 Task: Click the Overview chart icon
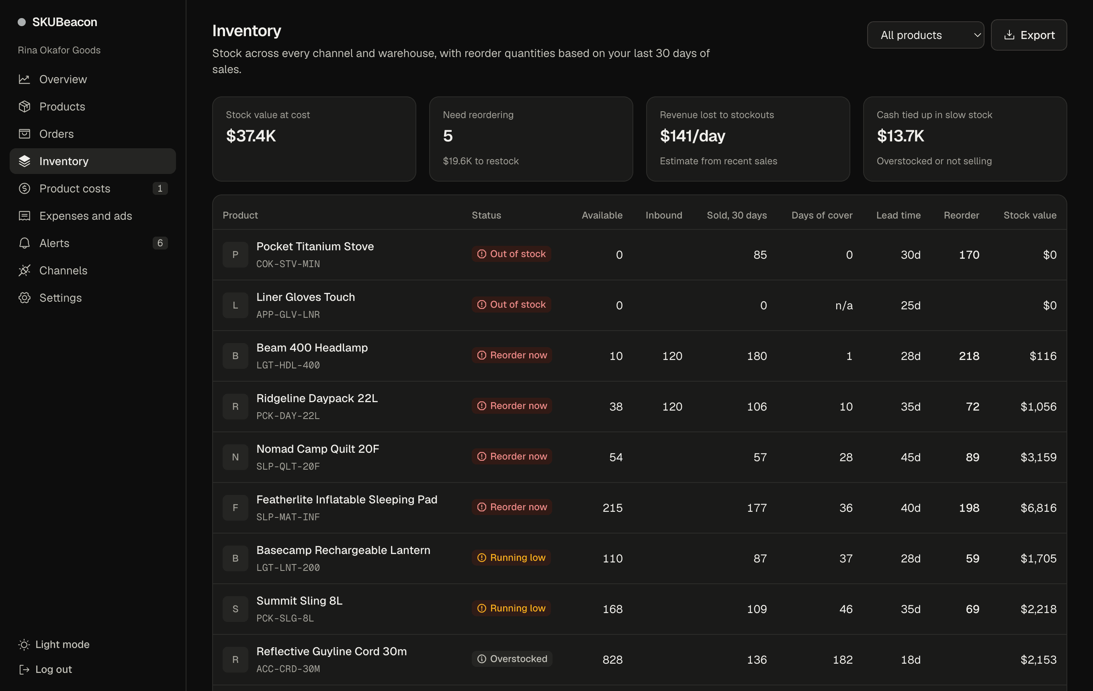25,80
